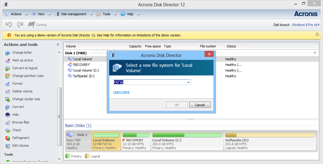323x164 pixels.
Task: Click the sidebar scrollbar down arrow
Action: (x=59, y=159)
